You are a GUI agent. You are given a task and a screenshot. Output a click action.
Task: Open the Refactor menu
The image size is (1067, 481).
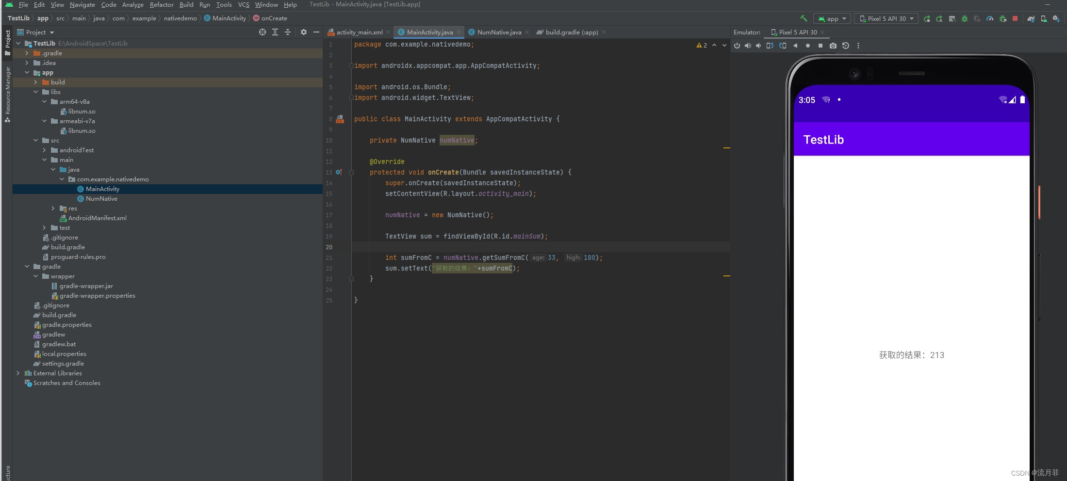coord(162,5)
